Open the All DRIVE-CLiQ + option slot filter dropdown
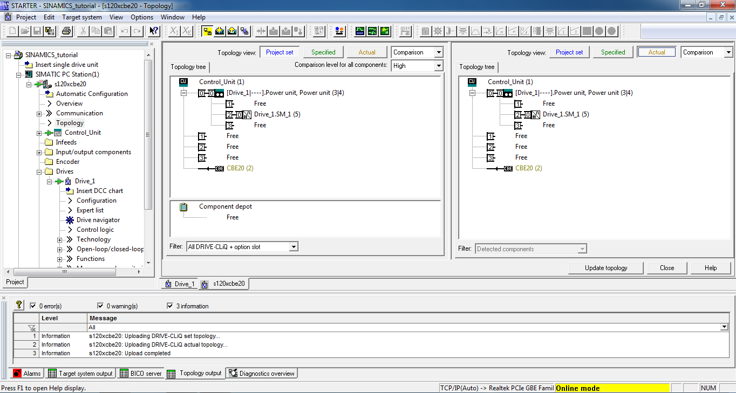Viewport: 736px width, 393px height. [294, 247]
